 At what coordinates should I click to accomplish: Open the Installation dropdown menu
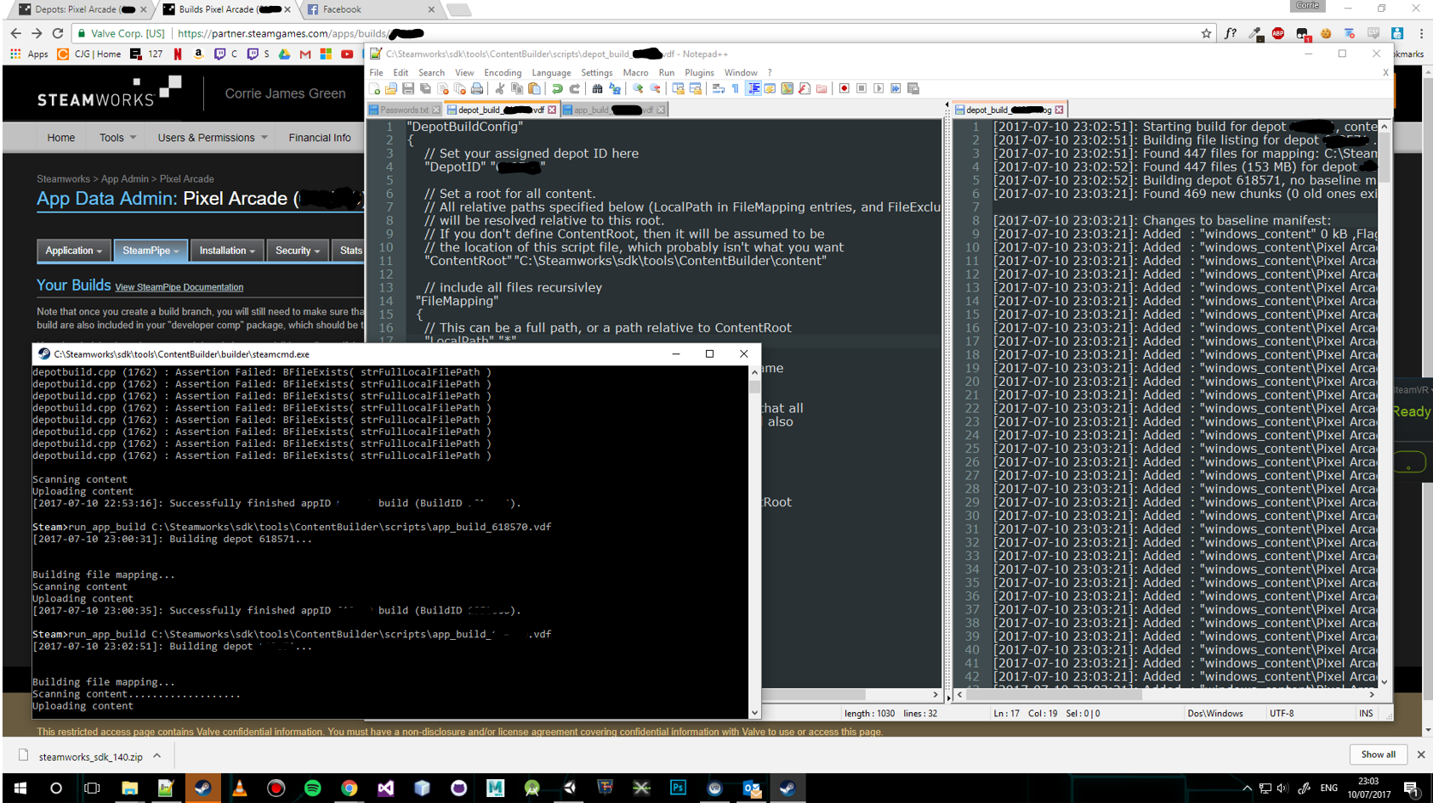[x=227, y=251]
